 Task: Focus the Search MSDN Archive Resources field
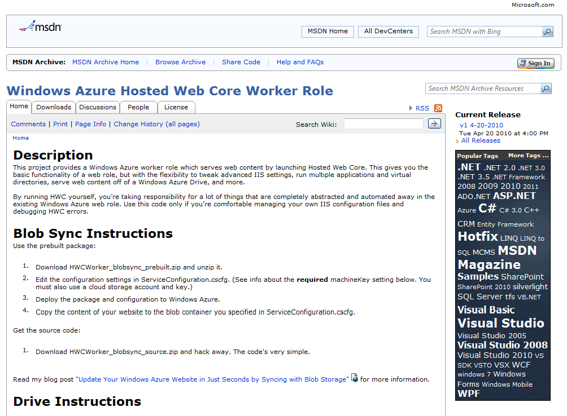click(x=483, y=88)
